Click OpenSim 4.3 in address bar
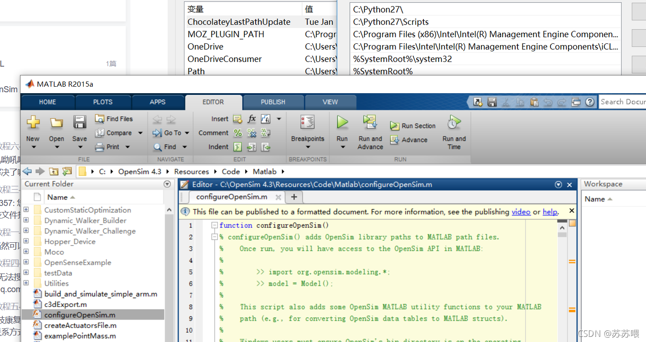Image resolution: width=646 pixels, height=342 pixels. tap(140, 171)
